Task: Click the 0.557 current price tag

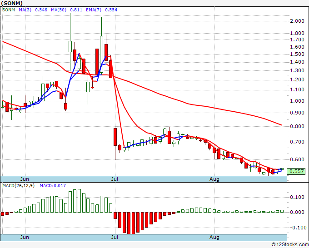Action: tap(296, 171)
